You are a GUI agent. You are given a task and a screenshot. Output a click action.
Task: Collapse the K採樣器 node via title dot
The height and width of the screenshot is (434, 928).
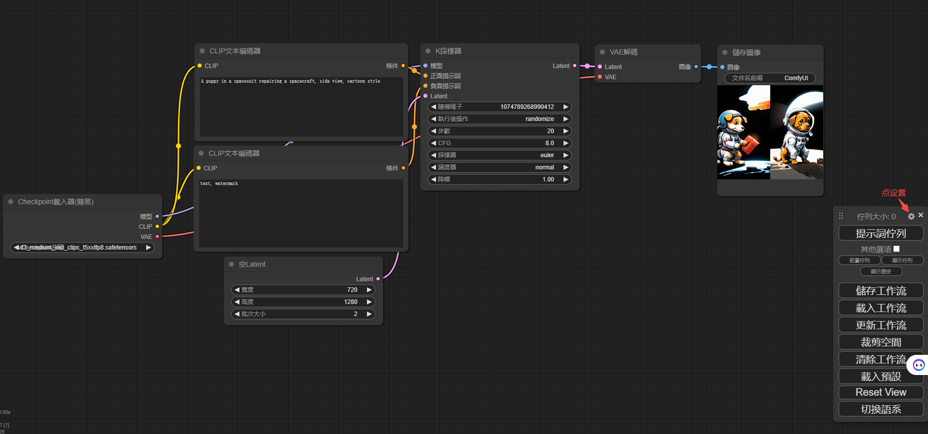pos(428,51)
